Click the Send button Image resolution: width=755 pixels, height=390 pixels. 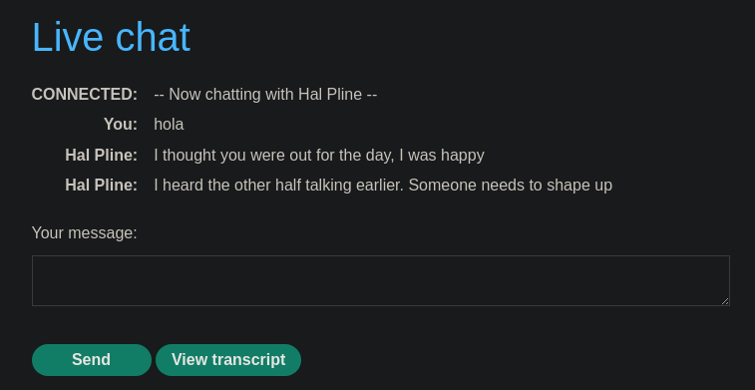92,360
